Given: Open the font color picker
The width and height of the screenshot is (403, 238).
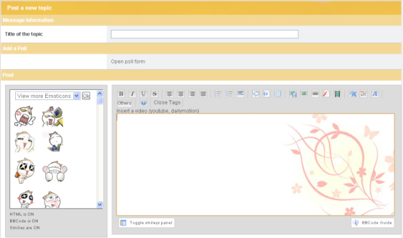Looking at the screenshot, I should point(363,94).
